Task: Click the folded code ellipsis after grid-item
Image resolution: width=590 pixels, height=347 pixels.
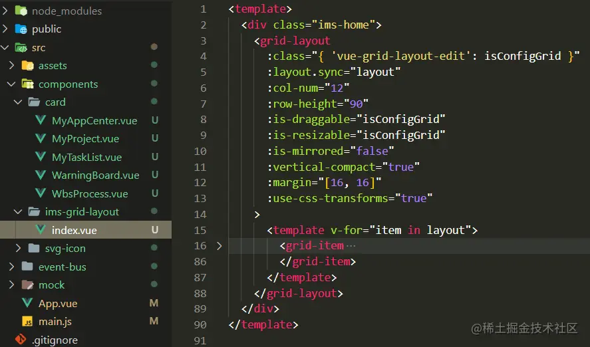Action: (x=351, y=246)
